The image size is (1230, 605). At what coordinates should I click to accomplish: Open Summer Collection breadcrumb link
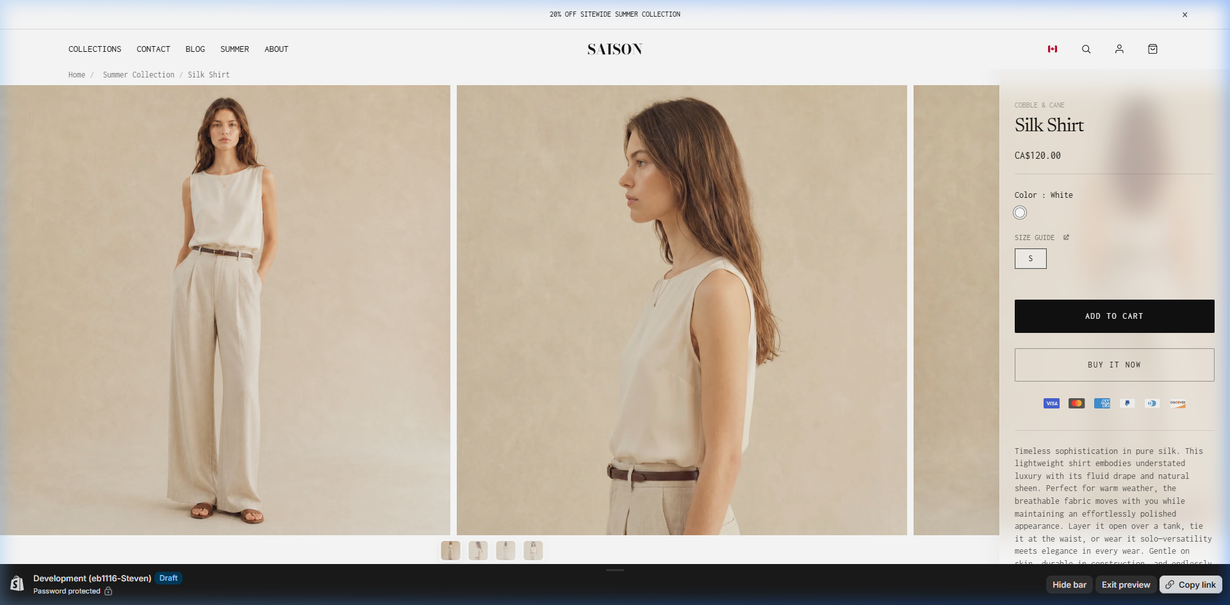(138, 75)
